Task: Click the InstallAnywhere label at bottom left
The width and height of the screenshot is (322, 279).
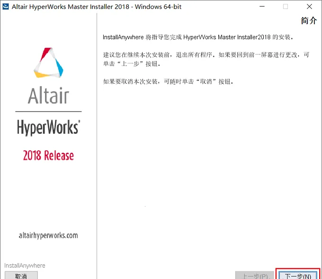Action: tap(25, 265)
